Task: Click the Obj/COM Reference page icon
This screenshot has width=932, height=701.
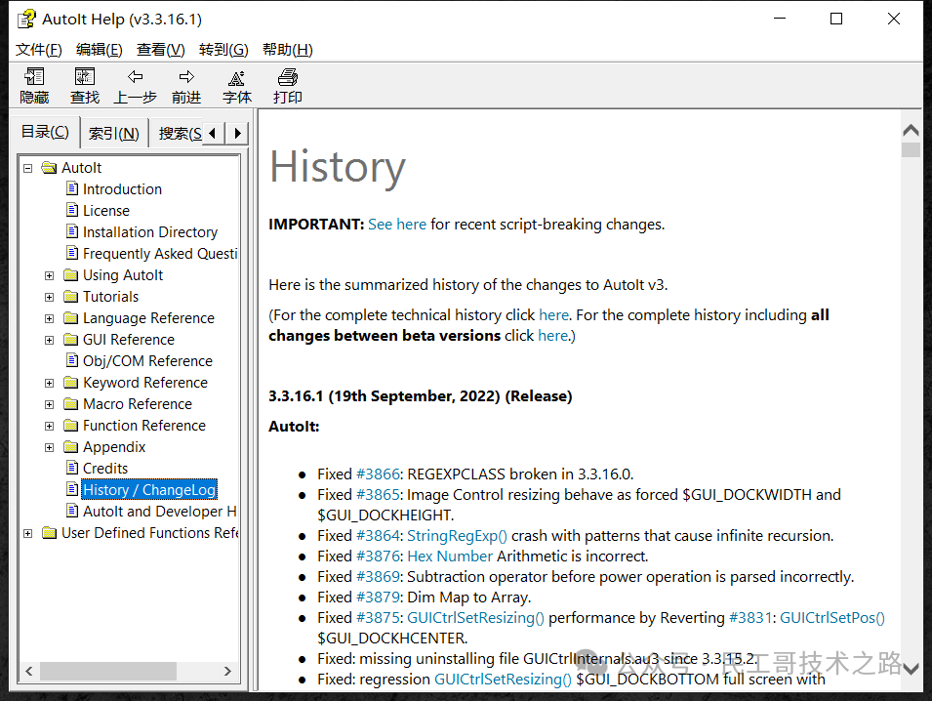Action: click(72, 360)
